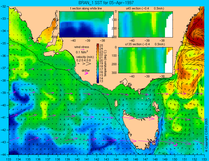Click the title text 'BRAN_1 SST for 05-Apr-1997'
This screenshot has height=161, width=209.
click(106, 3)
